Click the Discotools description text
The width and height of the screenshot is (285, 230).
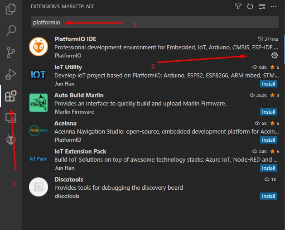(119, 188)
